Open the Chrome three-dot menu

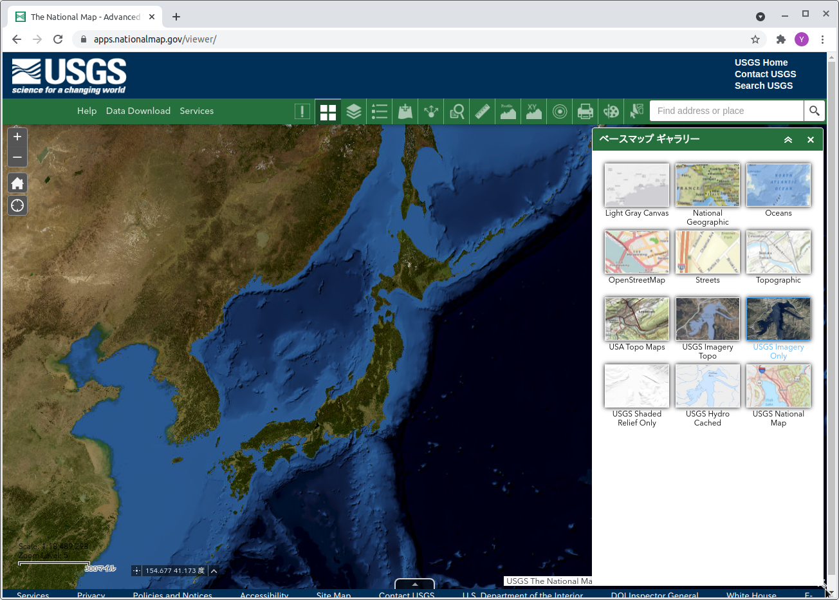pyautogui.click(x=822, y=39)
